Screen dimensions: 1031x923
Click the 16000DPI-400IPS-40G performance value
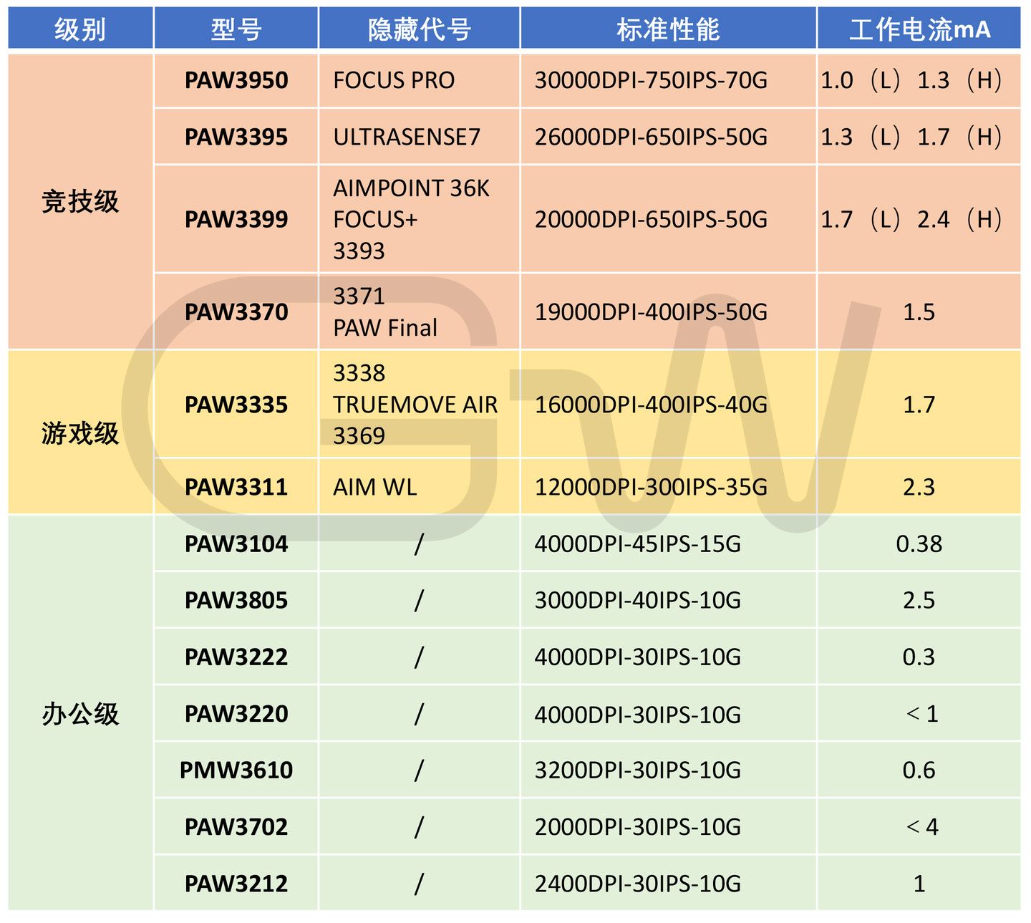coord(651,405)
